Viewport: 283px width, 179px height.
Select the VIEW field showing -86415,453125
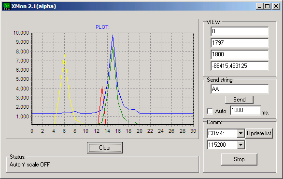[240, 66]
